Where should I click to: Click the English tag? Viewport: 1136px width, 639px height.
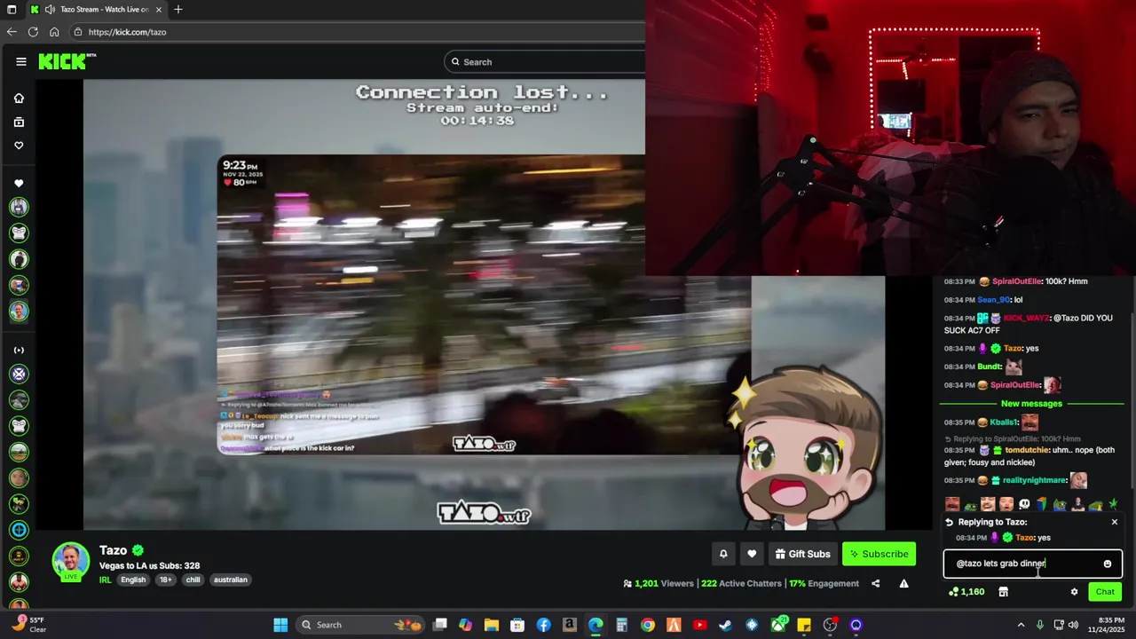[133, 580]
